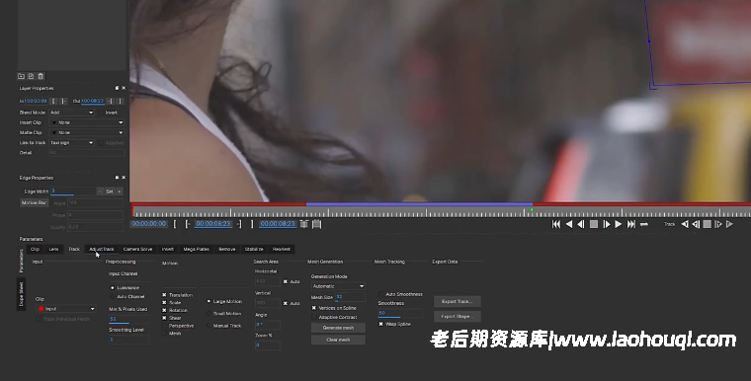This screenshot has width=751, height=381.
Task: Play the clip backwards
Action: pos(569,224)
